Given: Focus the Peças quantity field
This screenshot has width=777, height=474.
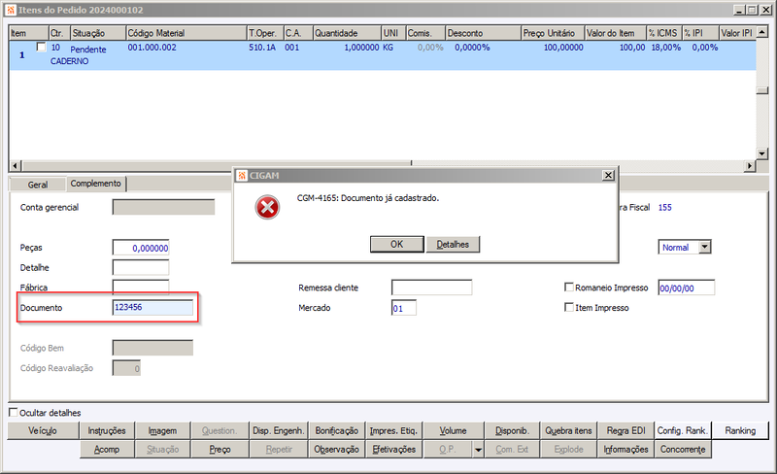Looking at the screenshot, I should pyautogui.click(x=141, y=248).
